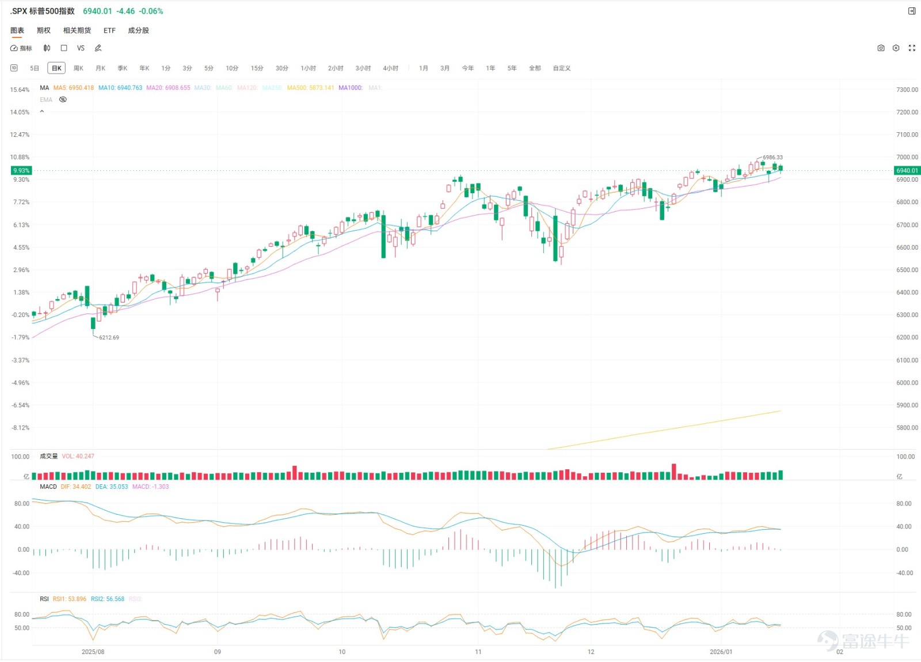This screenshot has height=662, width=921.
Task: Select the 5日 timeframe
Action: pyautogui.click(x=35, y=68)
